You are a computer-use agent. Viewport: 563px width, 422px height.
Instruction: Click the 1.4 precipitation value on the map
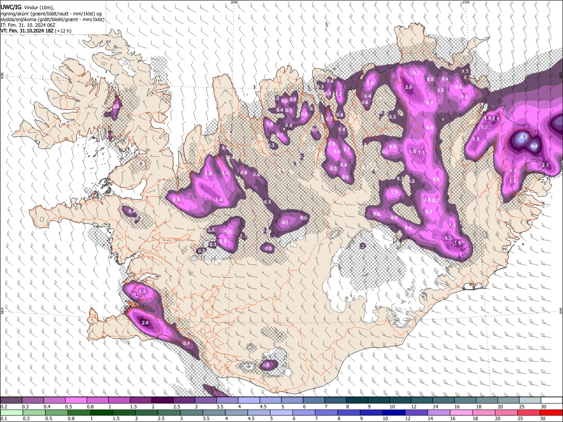(x=219, y=200)
